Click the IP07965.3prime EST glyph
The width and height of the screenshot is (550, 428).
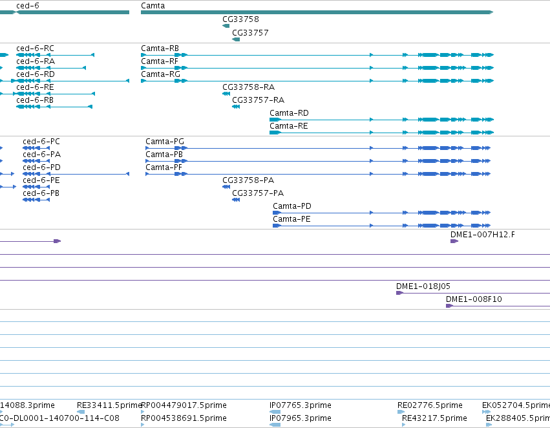(x=275, y=425)
